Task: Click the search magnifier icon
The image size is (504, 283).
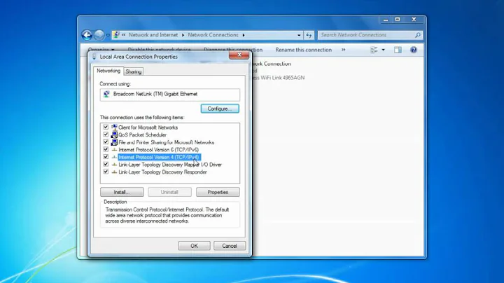Action: coord(417,35)
